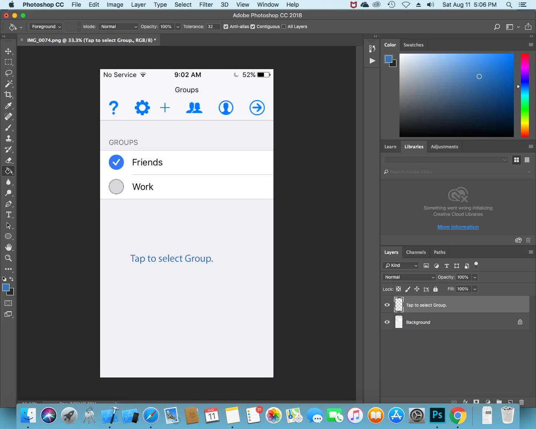Toggle lock all padlock icon
536x429 pixels.
pyautogui.click(x=435, y=289)
